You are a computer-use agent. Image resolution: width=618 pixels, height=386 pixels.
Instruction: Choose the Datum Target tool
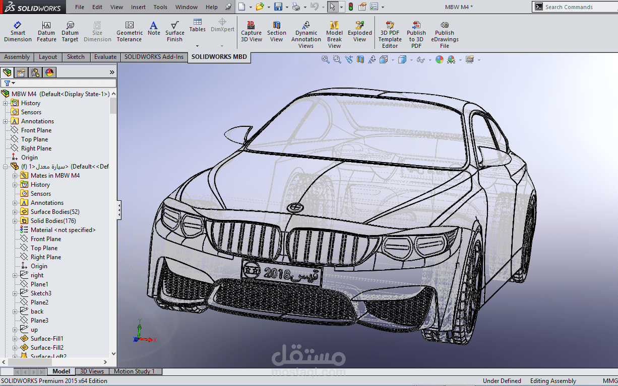[x=70, y=32]
